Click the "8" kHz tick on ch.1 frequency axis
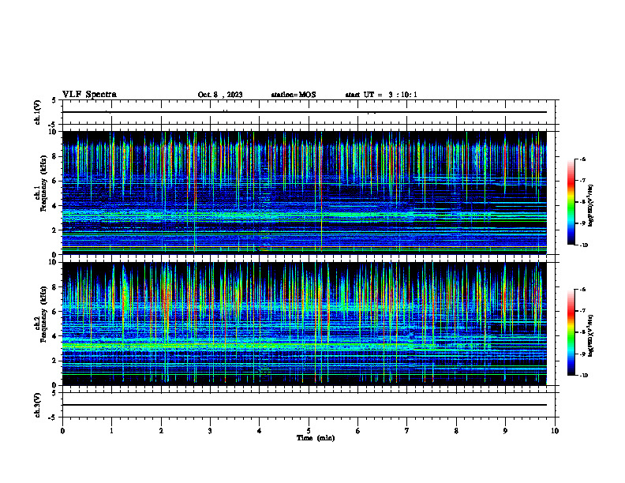Viewport: 625px width, 483px height. click(54, 156)
